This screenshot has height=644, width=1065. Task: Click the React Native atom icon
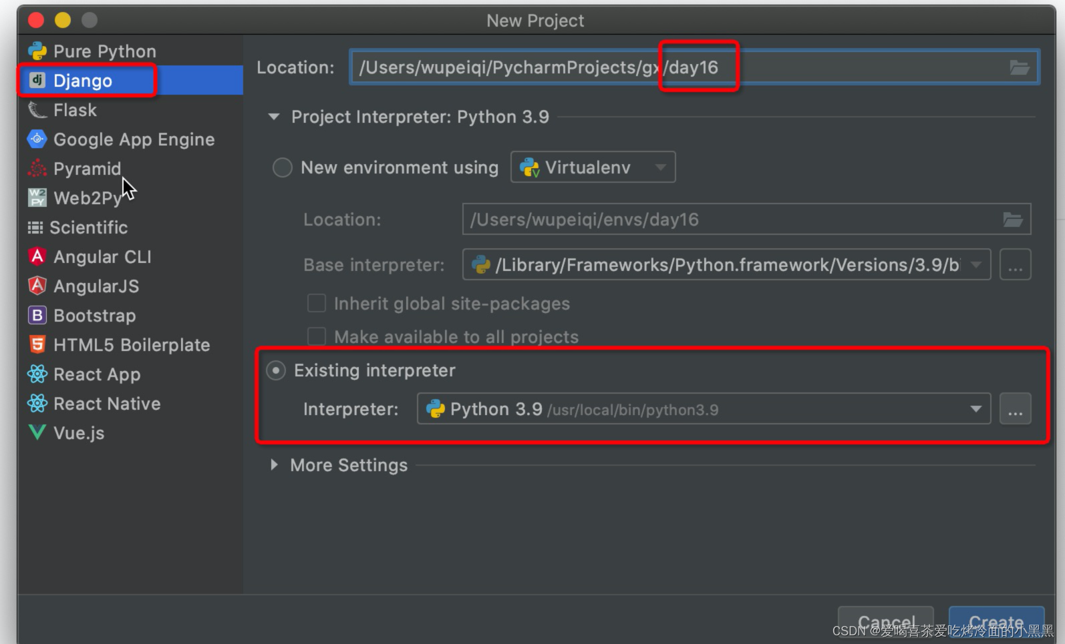[37, 403]
